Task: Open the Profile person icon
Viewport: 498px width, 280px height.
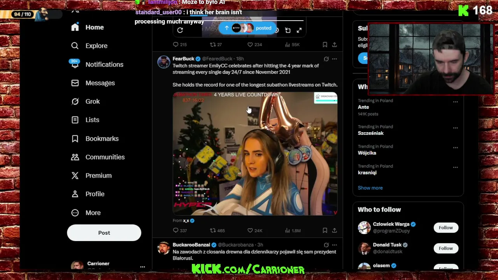Action: pyautogui.click(x=75, y=194)
